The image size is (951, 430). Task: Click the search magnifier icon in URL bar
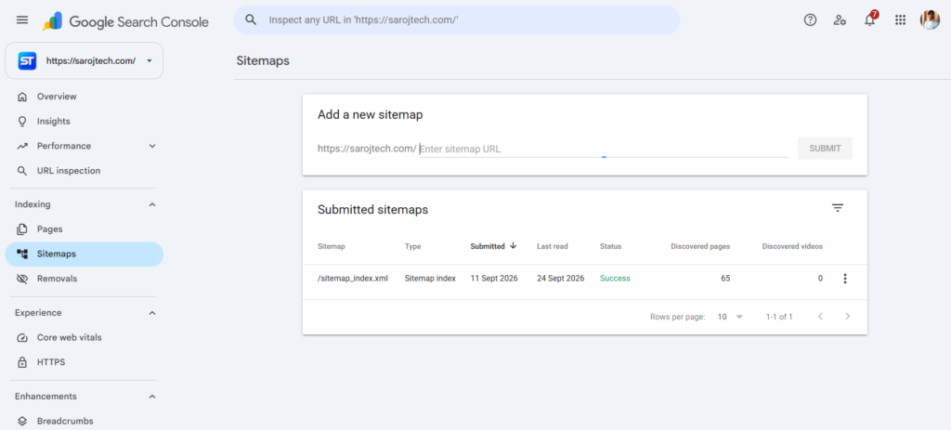coord(251,20)
